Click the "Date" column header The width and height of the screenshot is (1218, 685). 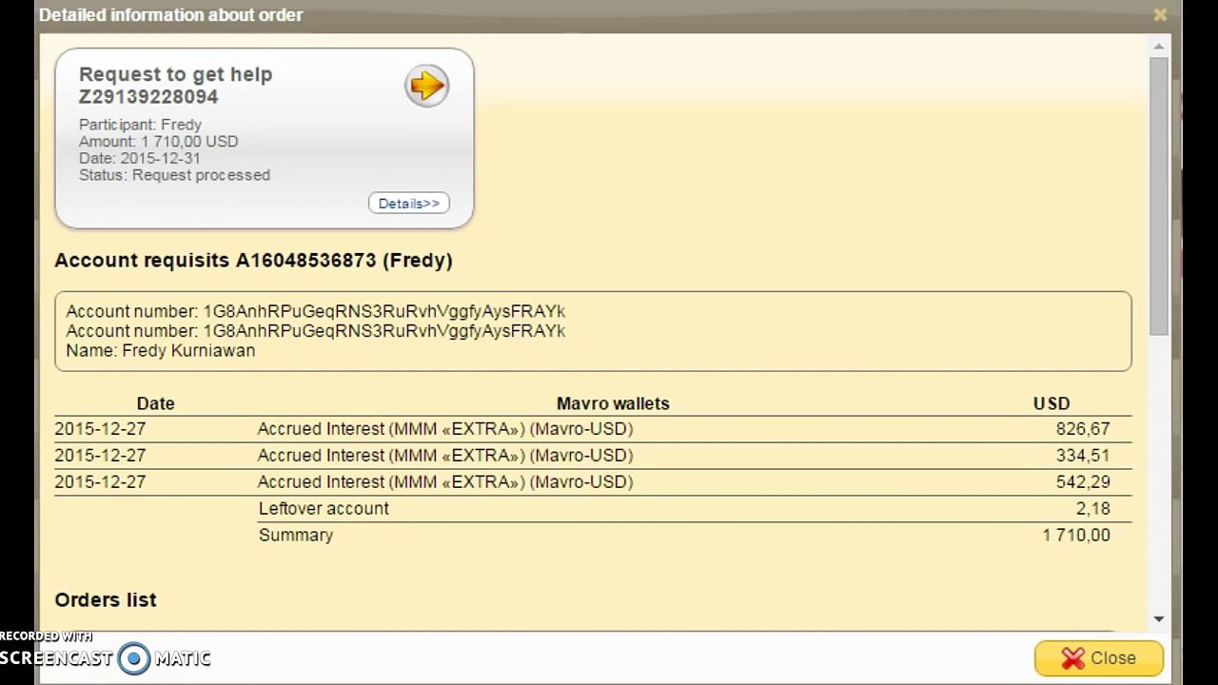155,403
